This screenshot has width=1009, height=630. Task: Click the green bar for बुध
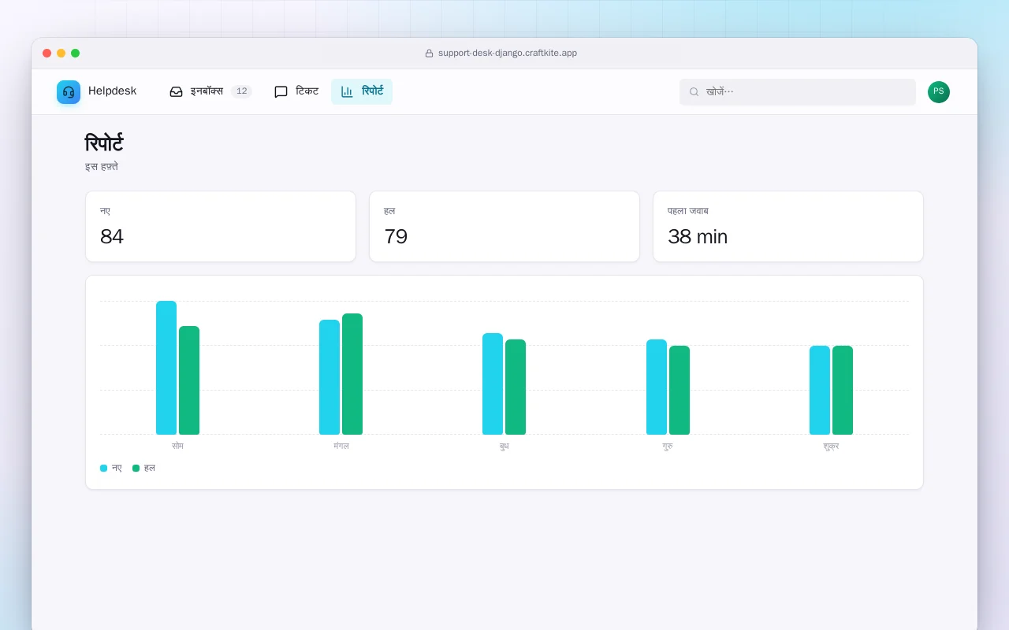tap(516, 387)
